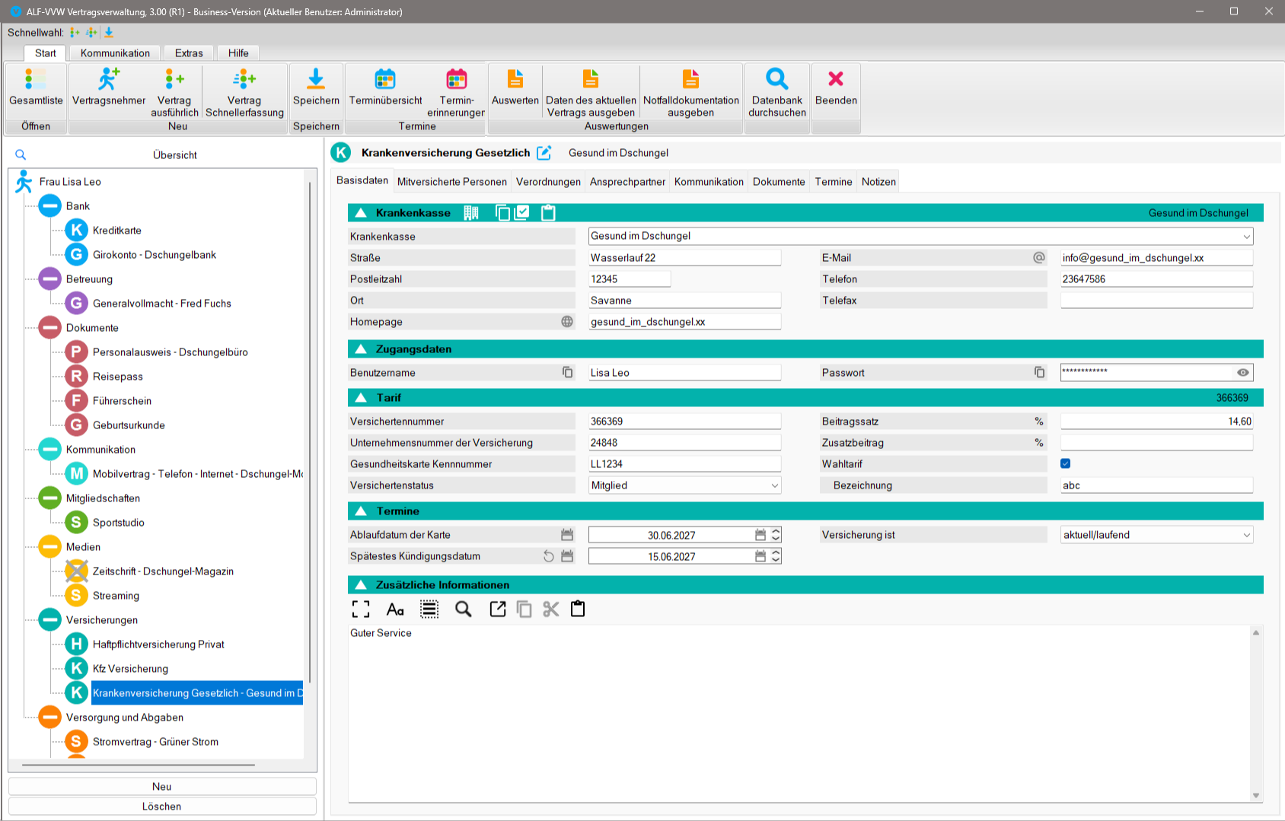Show password with the eye icon
This screenshot has width=1285, height=821.
point(1242,373)
